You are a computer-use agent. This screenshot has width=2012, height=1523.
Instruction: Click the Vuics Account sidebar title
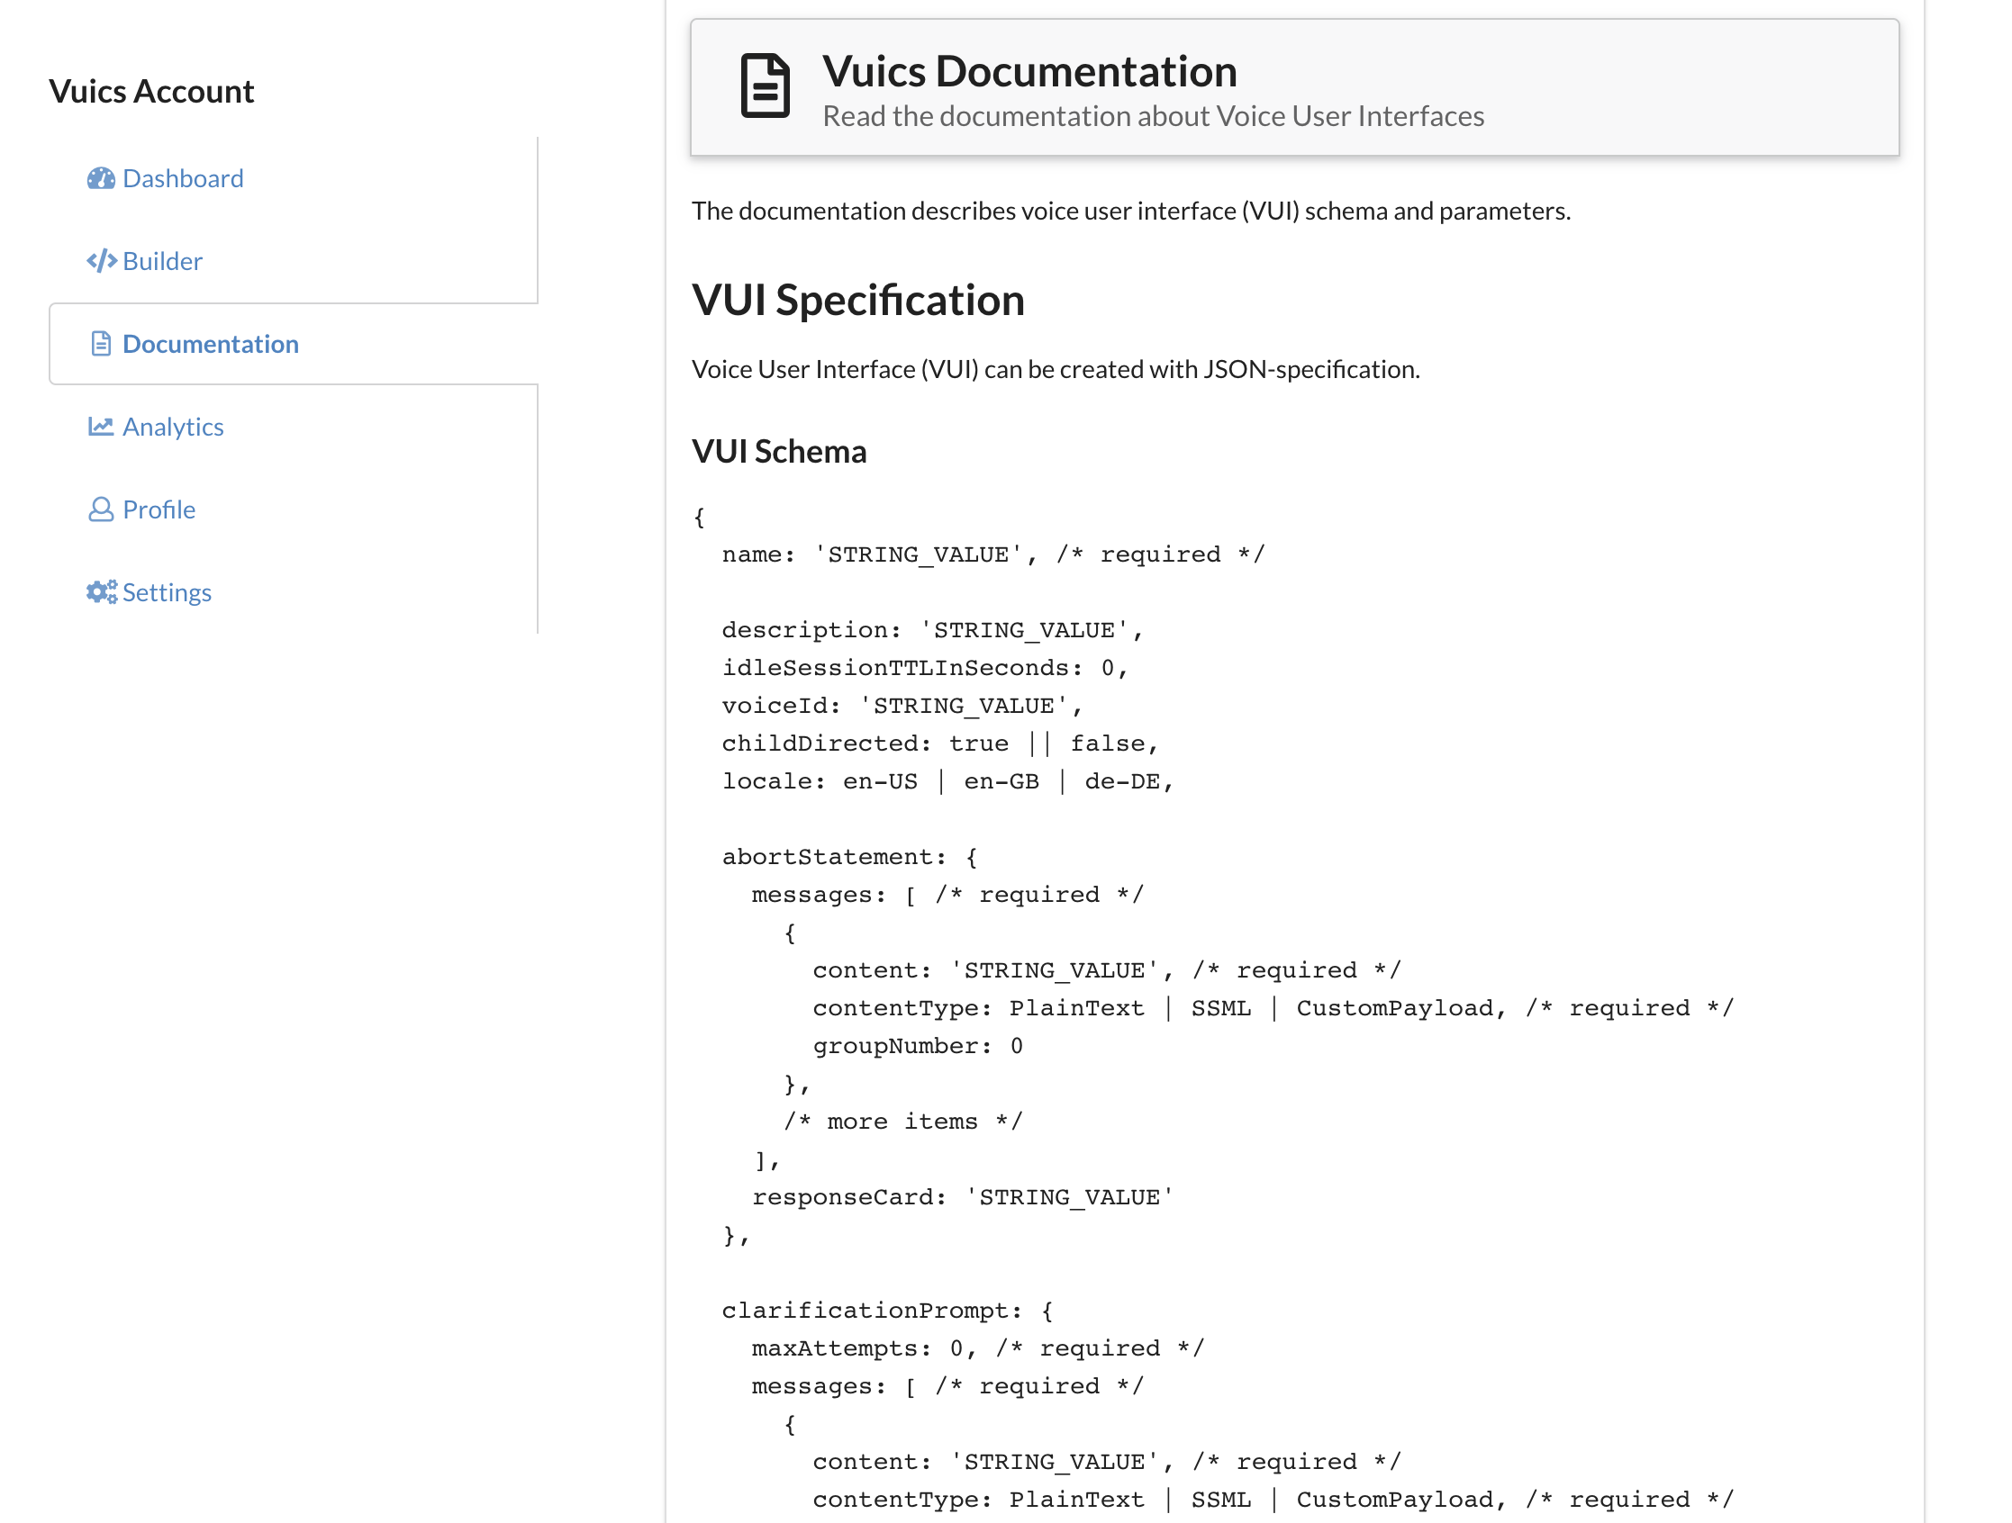click(x=151, y=91)
